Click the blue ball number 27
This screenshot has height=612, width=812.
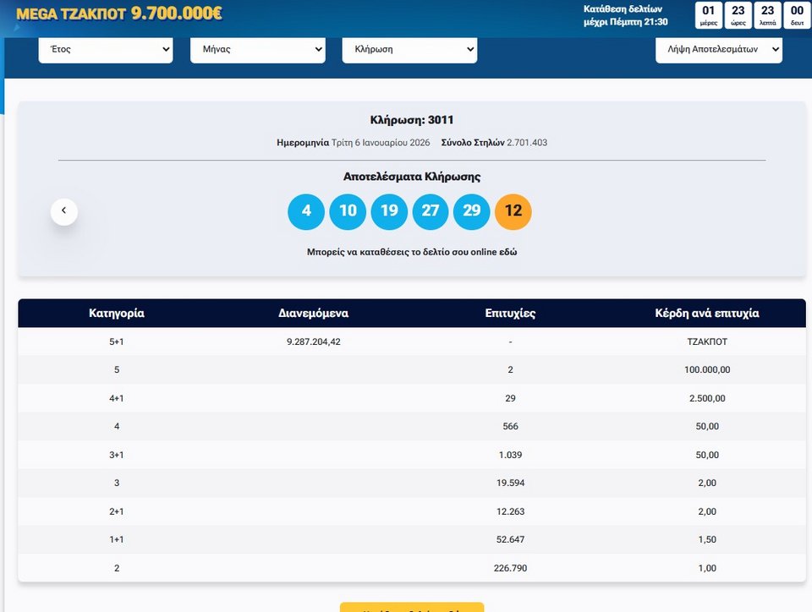coord(431,211)
